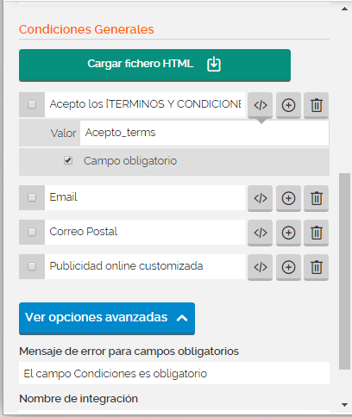This screenshot has height=417, width=352.
Task: Edit the Valor field containing Acepto_terms
Action: [204, 133]
